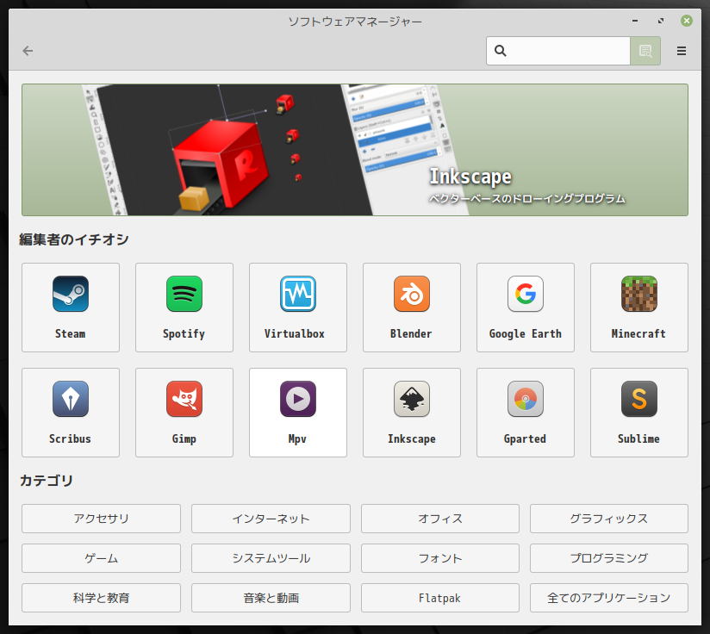Screen dimensions: 710x634
Task: Open the ゲーム category
Action: click(x=101, y=558)
